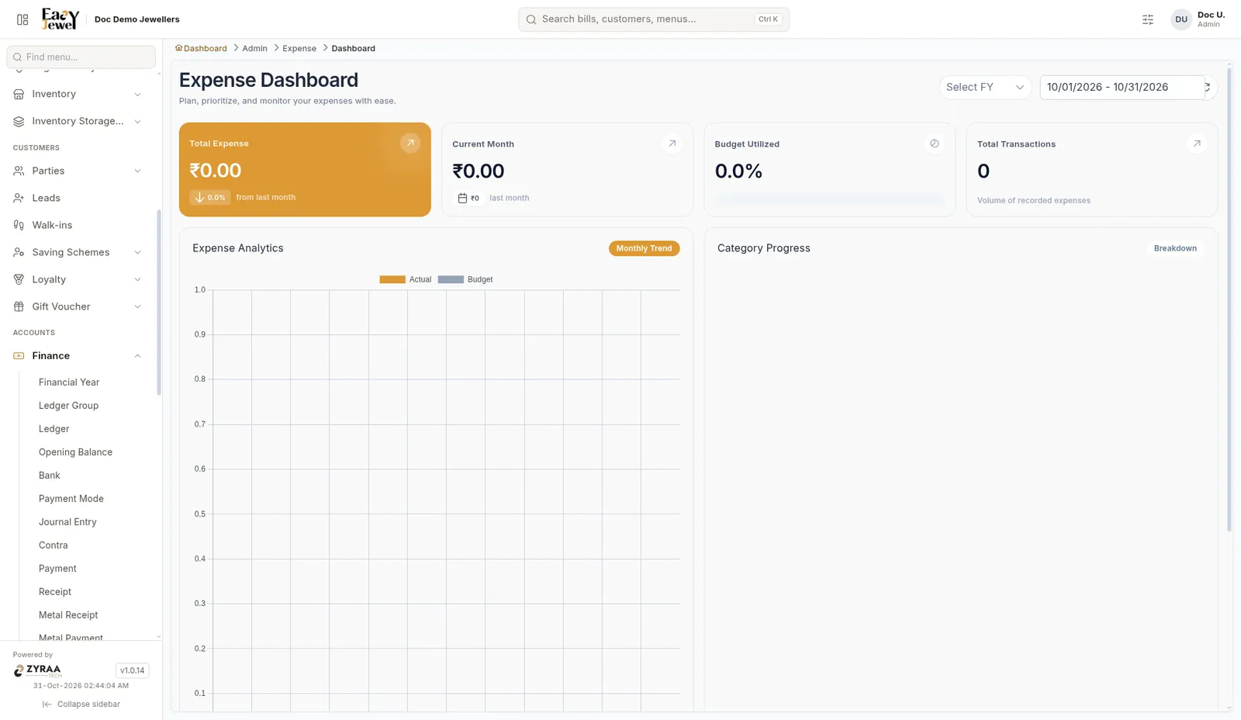Expand the Gift Voucher chevron
1241x720 pixels.
click(x=137, y=307)
